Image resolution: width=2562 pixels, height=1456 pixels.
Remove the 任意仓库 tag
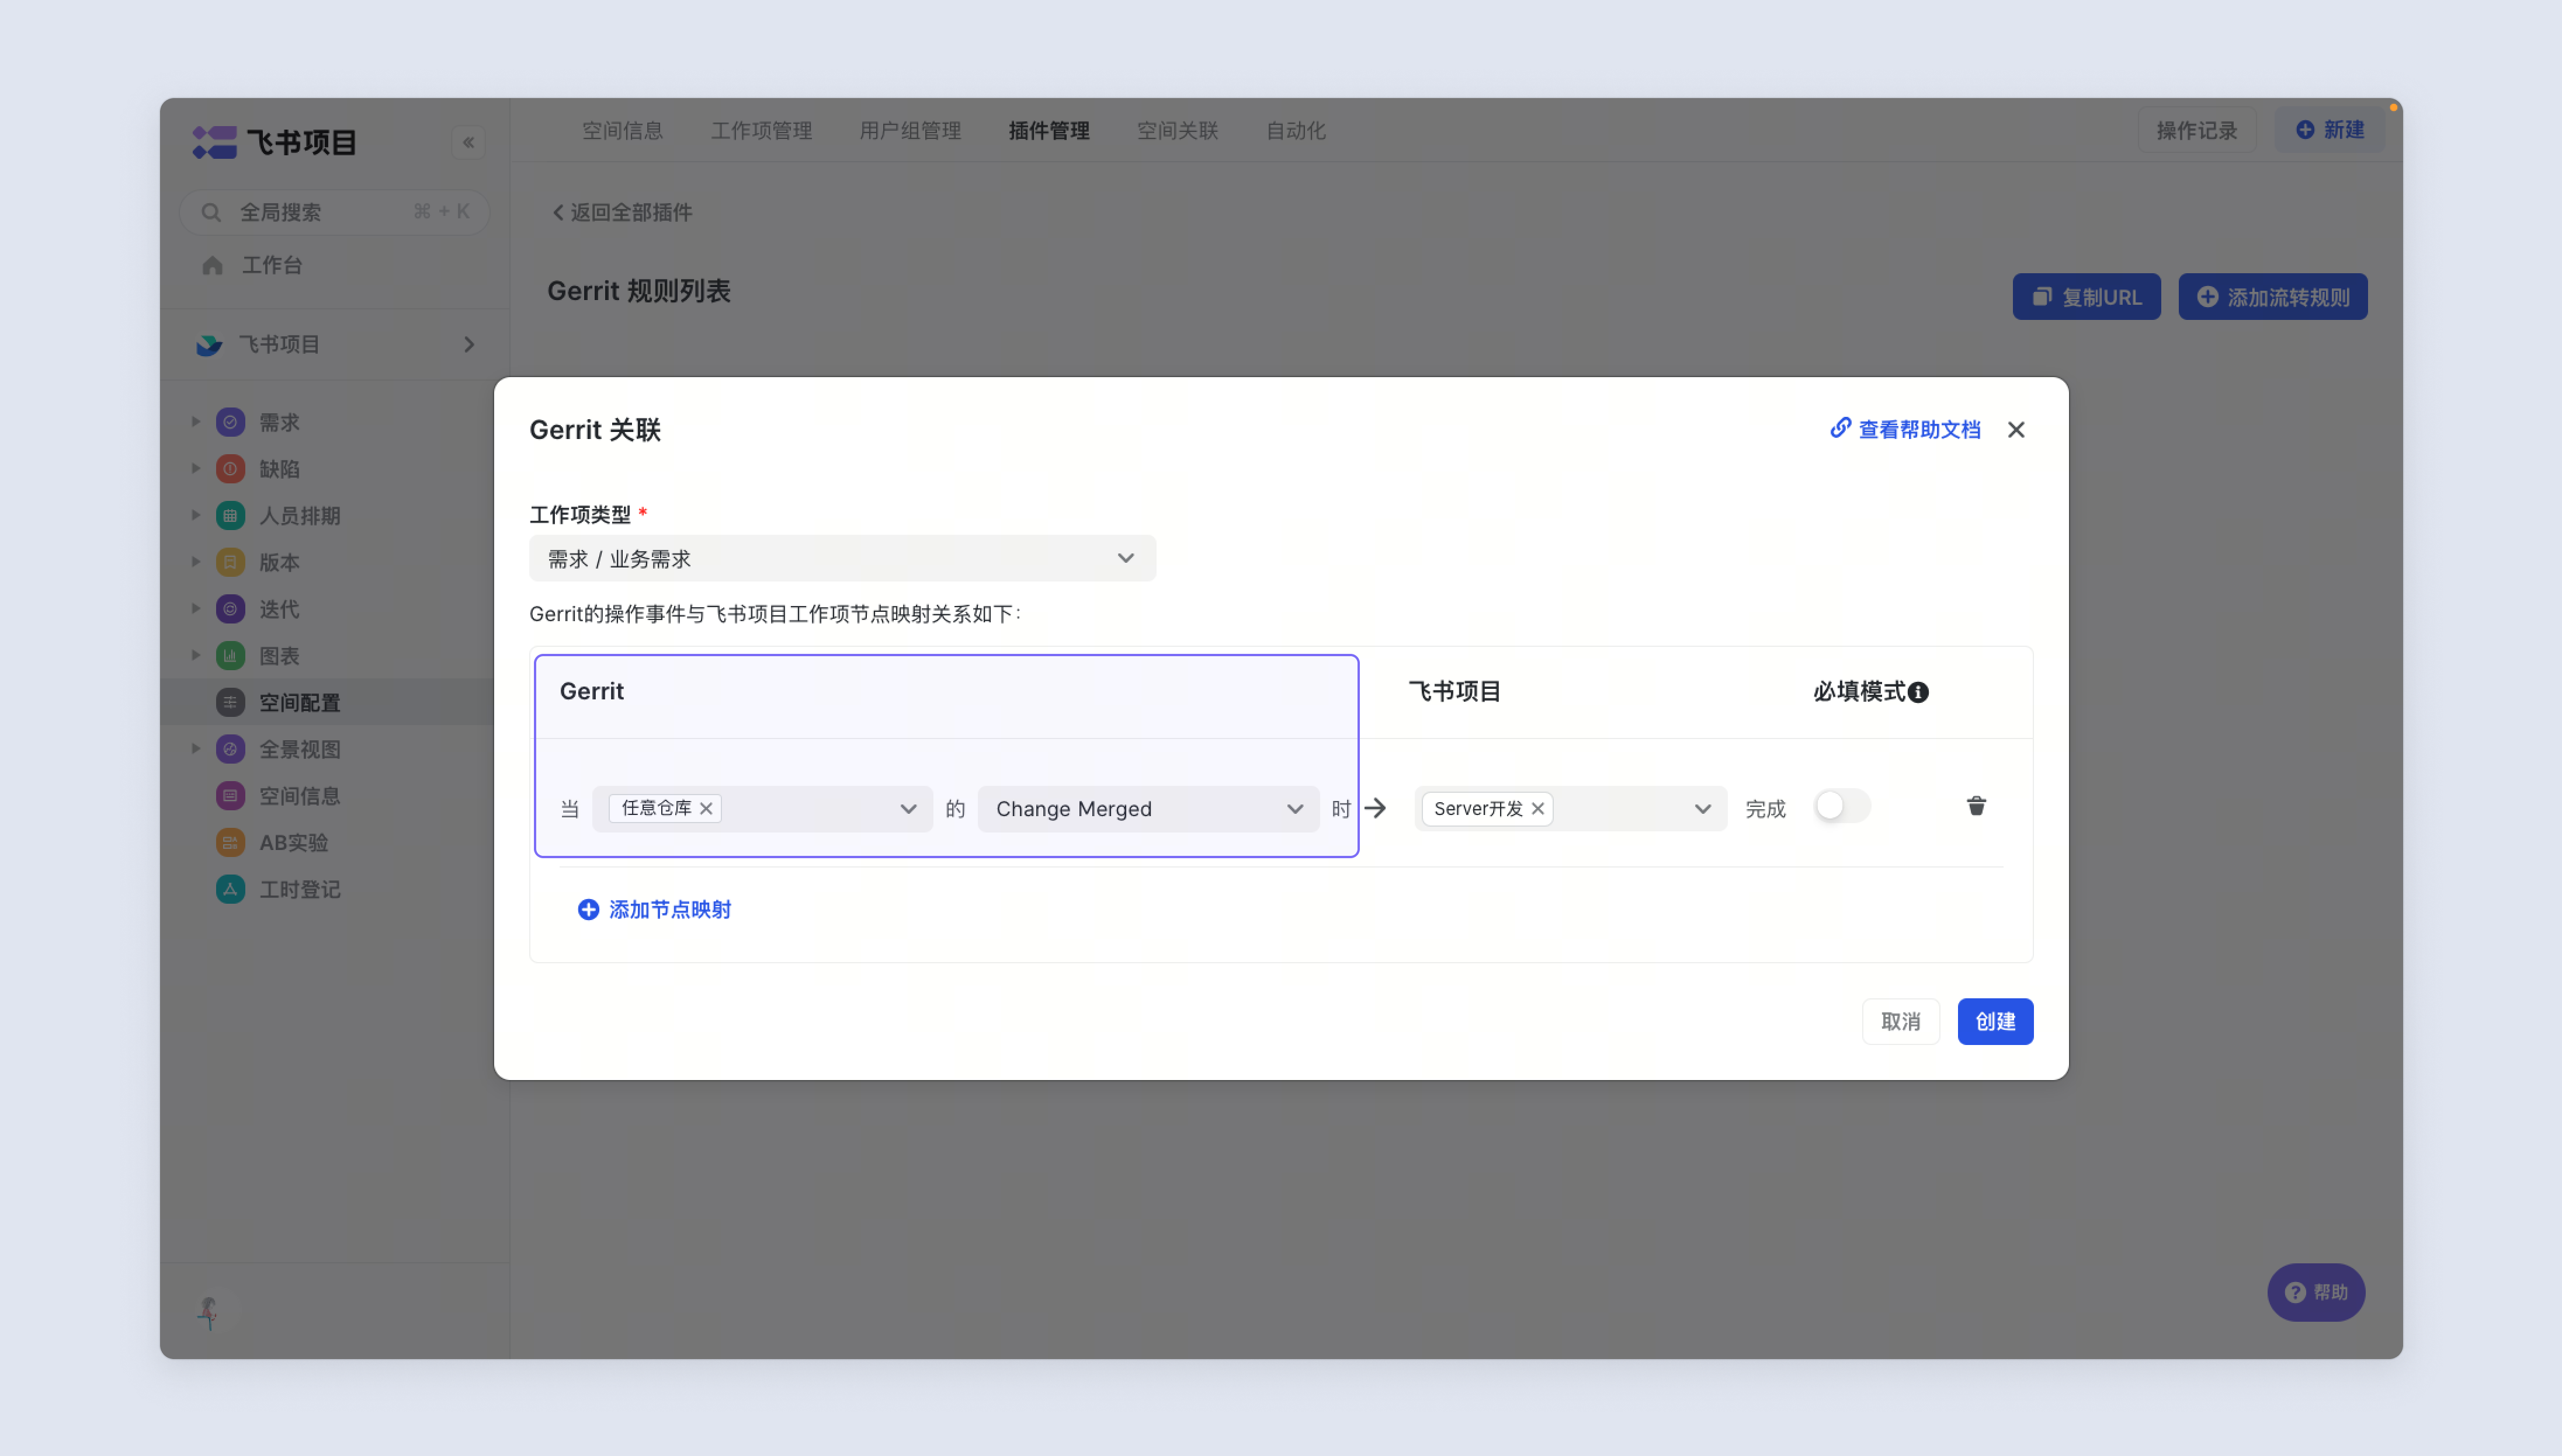tap(706, 808)
